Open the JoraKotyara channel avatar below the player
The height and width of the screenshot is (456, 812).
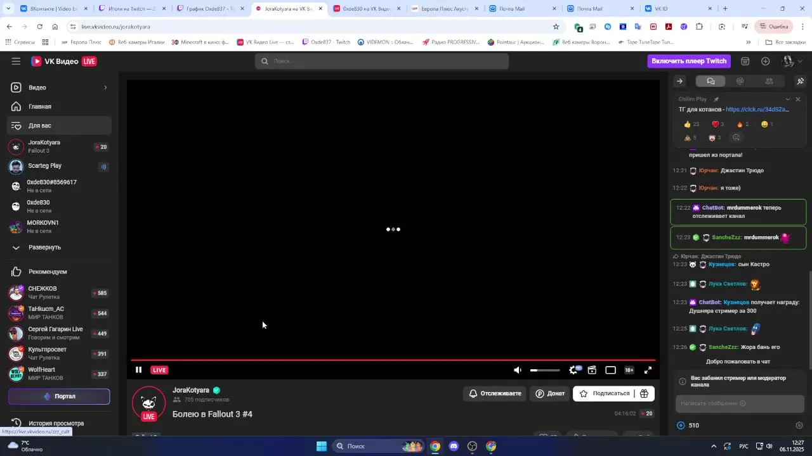point(148,403)
